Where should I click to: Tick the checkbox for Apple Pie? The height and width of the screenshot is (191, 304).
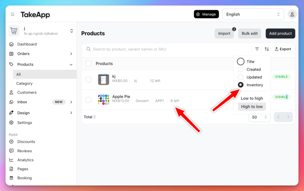coord(89,100)
